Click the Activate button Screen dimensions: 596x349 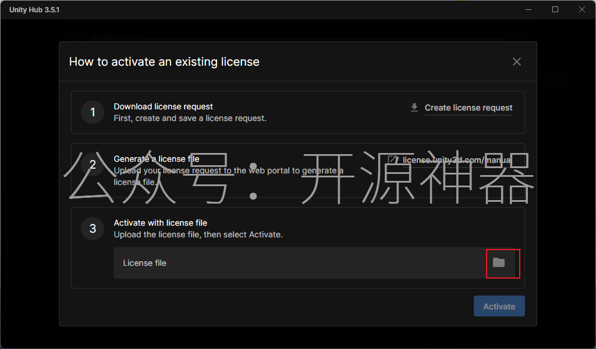499,306
